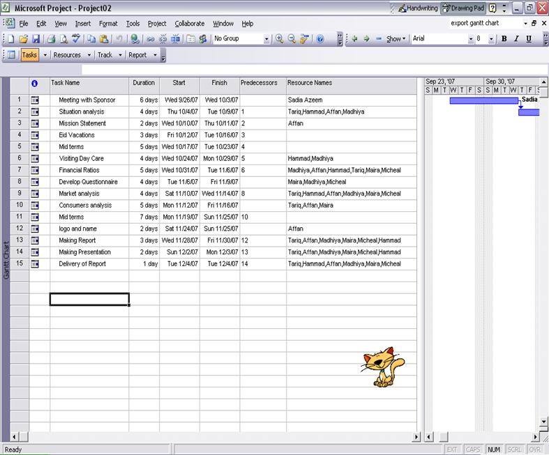Screen dimensions: 549x455
Task: Click the Print icon
Action: click(52, 39)
